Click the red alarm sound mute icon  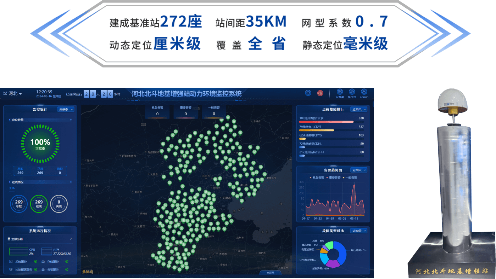click(320, 93)
